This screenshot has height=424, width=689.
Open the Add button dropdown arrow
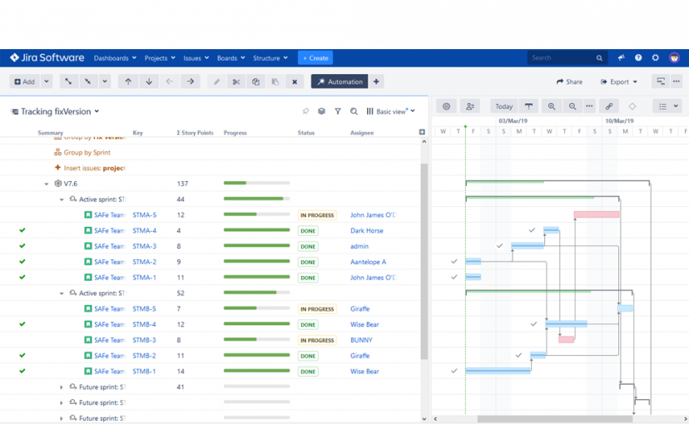(x=47, y=81)
